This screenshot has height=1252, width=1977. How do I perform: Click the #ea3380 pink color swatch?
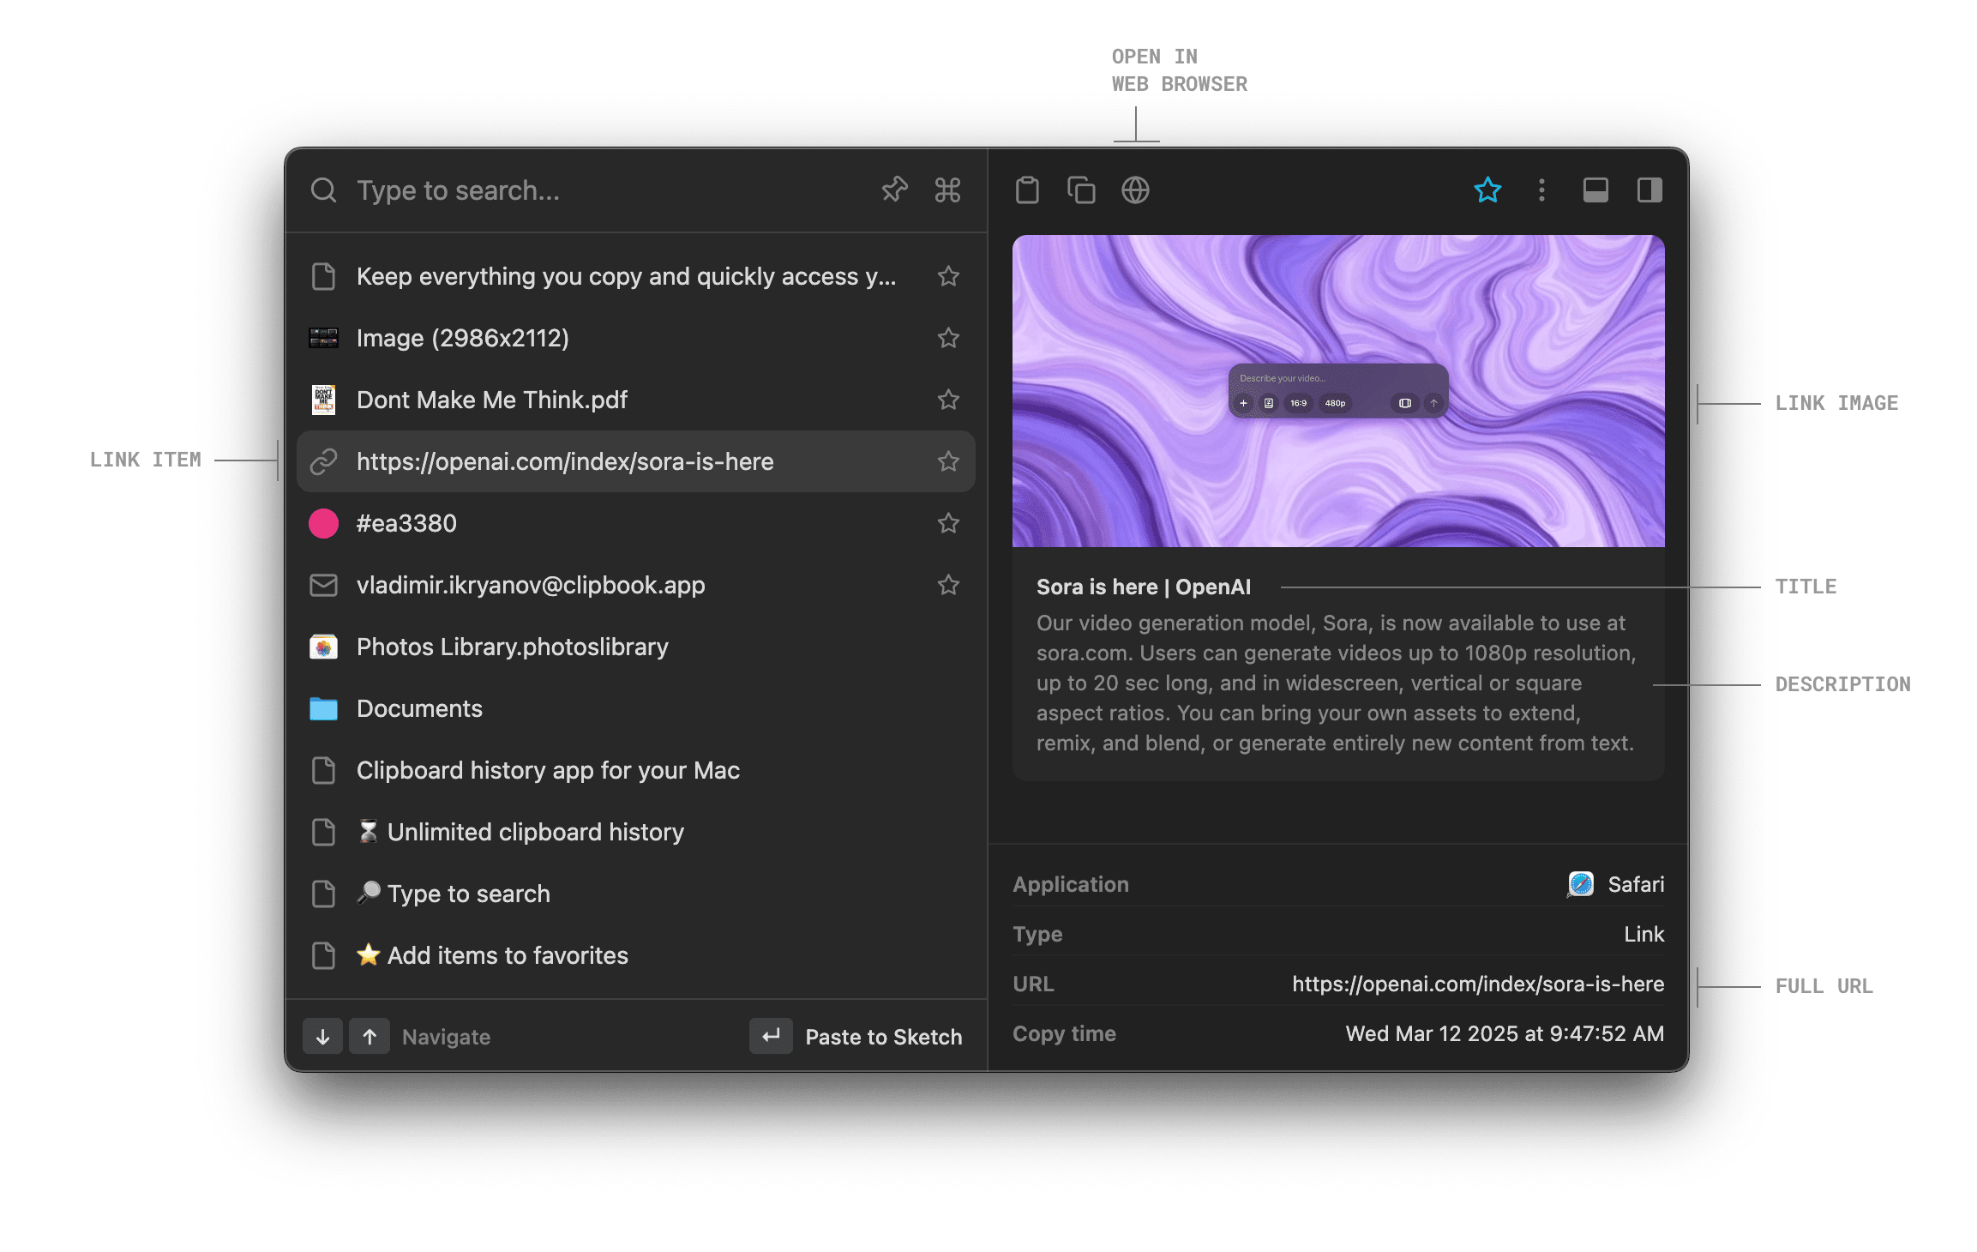point(323,523)
